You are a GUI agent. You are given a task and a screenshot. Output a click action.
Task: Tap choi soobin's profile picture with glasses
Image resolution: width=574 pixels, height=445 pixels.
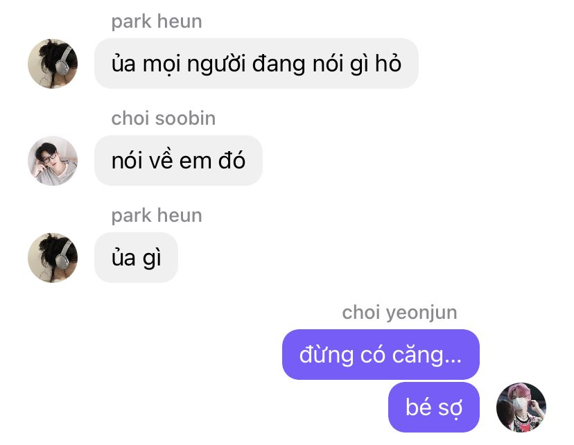tap(53, 161)
